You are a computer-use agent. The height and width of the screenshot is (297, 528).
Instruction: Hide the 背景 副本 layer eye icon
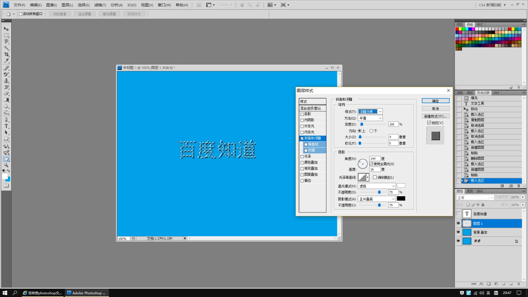point(458,232)
